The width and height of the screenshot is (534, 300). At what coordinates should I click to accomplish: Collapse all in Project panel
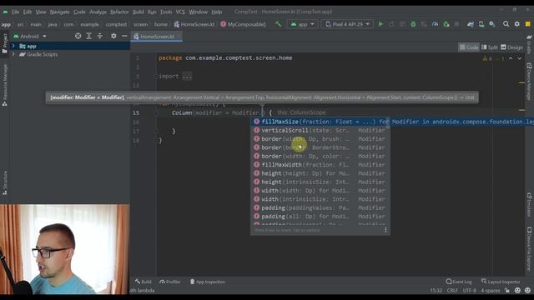(x=100, y=36)
